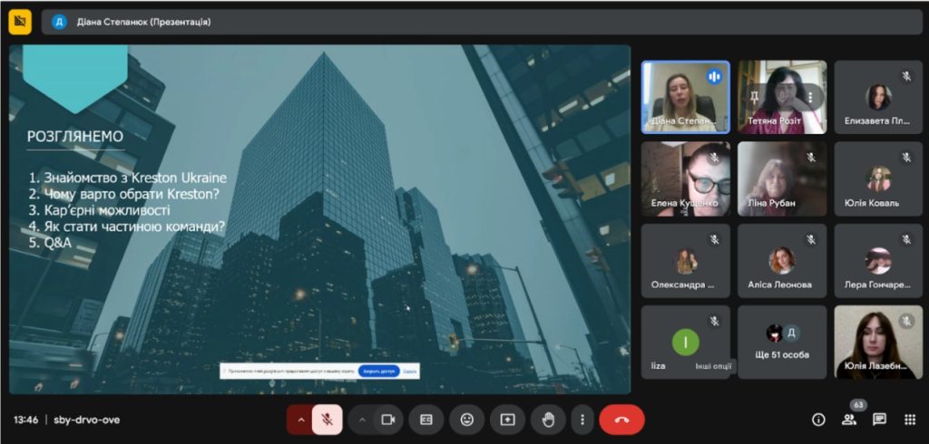The height and width of the screenshot is (444, 929).
Task: Click the muted mic icon on liza's tile
Action: (x=715, y=321)
